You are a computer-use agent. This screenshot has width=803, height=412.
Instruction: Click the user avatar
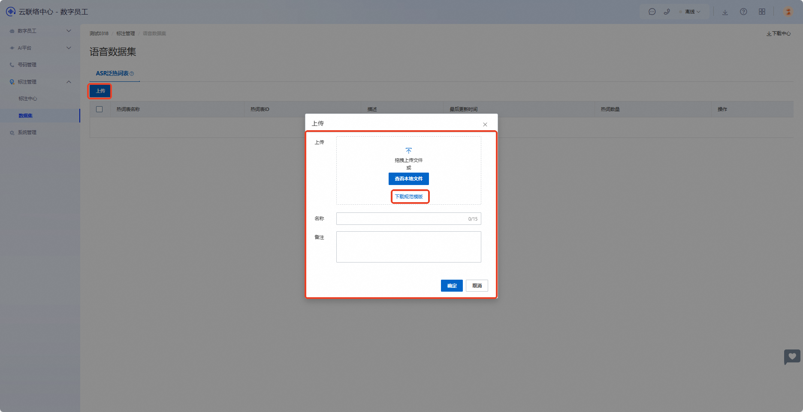(x=788, y=12)
